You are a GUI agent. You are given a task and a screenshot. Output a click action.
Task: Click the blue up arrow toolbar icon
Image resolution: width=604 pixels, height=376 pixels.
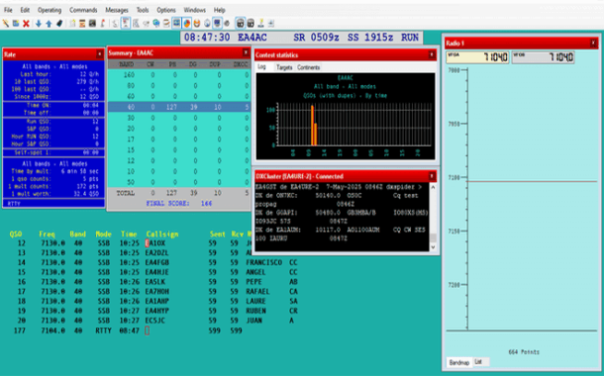pos(49,24)
